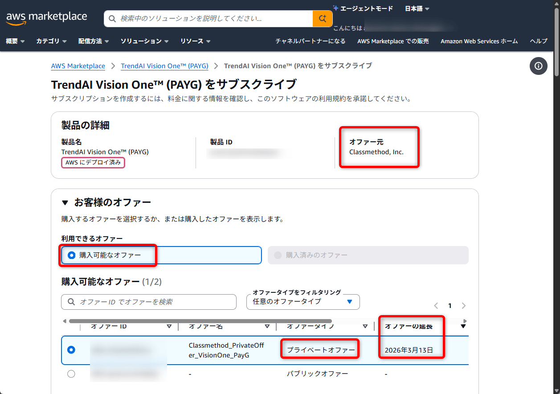Click ヘルプ in navigation bar
The image size is (560, 394).
point(539,41)
